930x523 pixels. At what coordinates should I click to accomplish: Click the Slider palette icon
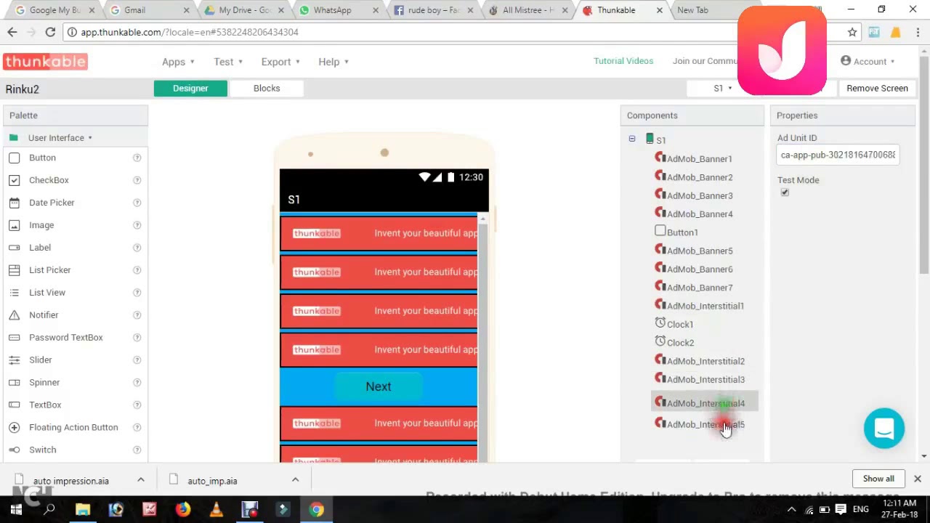click(x=15, y=360)
